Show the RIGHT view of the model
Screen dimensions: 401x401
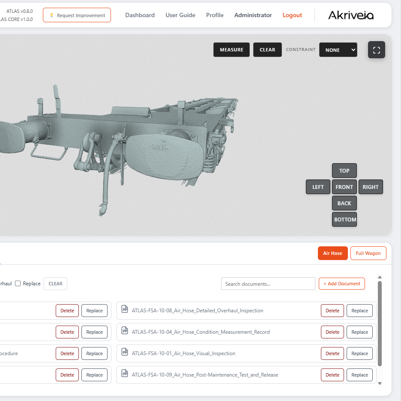(371, 187)
